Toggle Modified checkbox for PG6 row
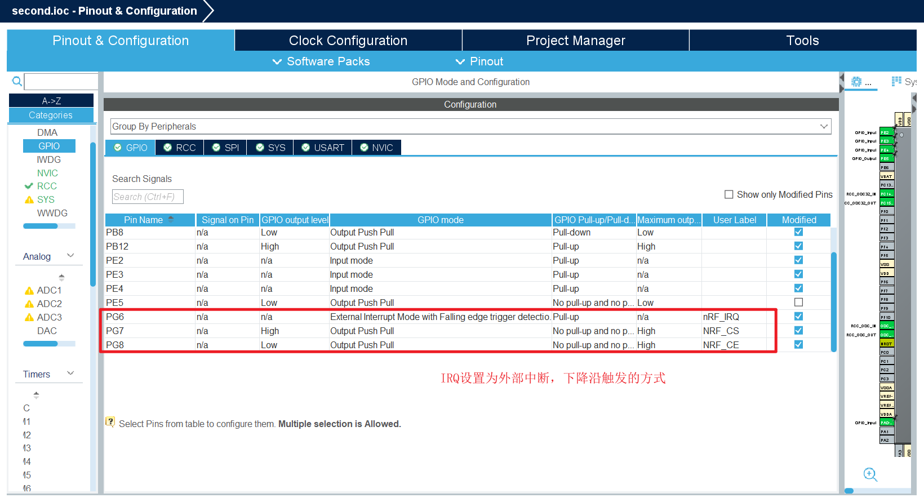 pos(798,317)
